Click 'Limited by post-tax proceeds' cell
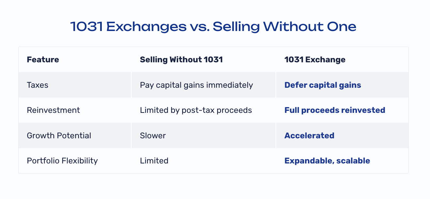Viewport: 430px width, 199px height. [x=196, y=110]
